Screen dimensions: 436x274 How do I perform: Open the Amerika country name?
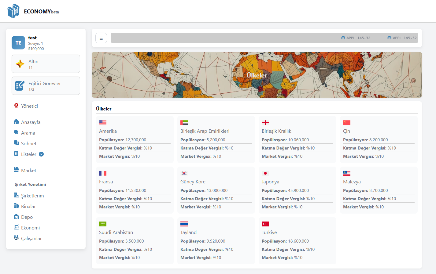108,131
